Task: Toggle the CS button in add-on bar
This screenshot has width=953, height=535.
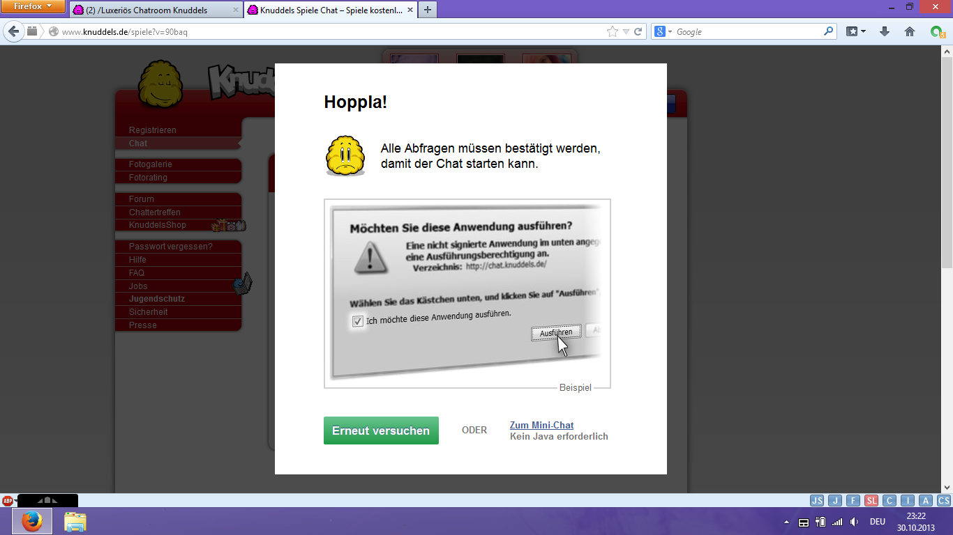Action: tap(944, 500)
